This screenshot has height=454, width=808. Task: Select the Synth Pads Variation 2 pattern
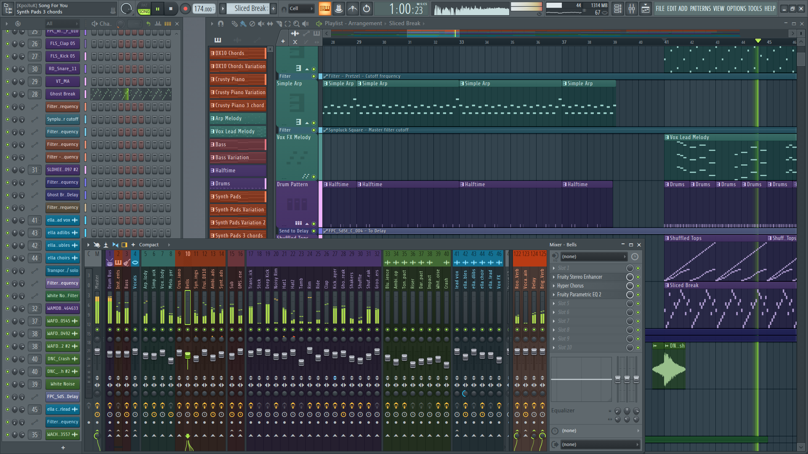(x=238, y=223)
